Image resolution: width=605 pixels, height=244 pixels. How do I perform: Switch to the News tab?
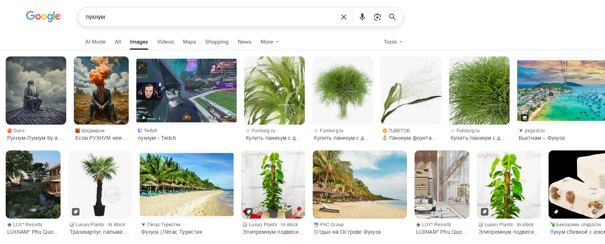pyautogui.click(x=245, y=42)
